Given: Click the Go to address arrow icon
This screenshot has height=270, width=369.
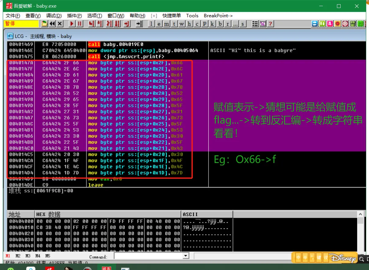Looking at the screenshot, I should point(139,24).
